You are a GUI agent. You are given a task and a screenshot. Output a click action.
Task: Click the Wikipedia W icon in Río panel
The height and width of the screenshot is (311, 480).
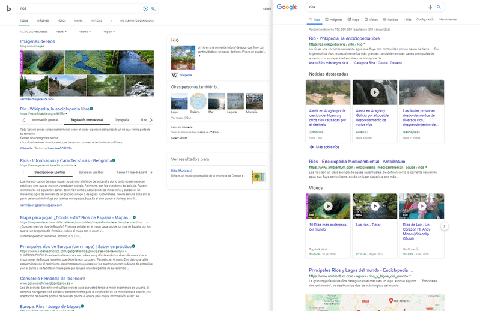pos(174,75)
